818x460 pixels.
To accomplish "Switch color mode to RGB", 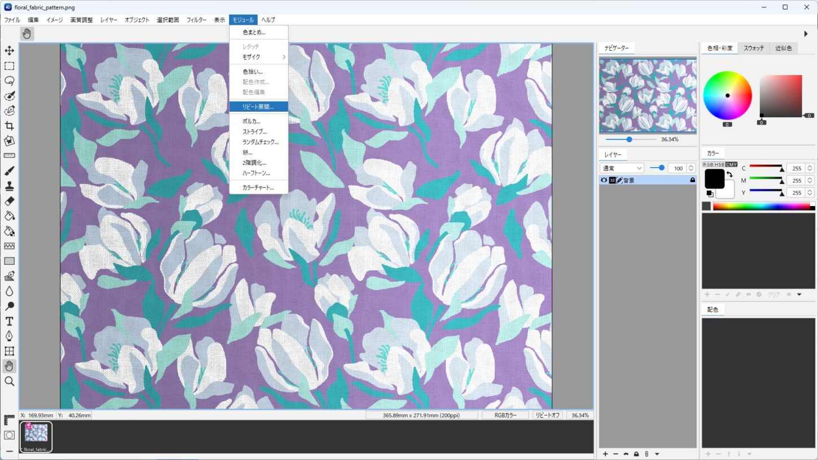I will 708,164.
